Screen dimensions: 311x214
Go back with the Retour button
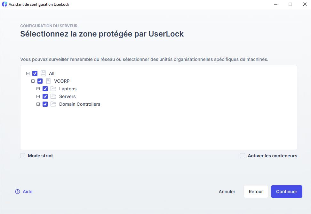pos(256,192)
